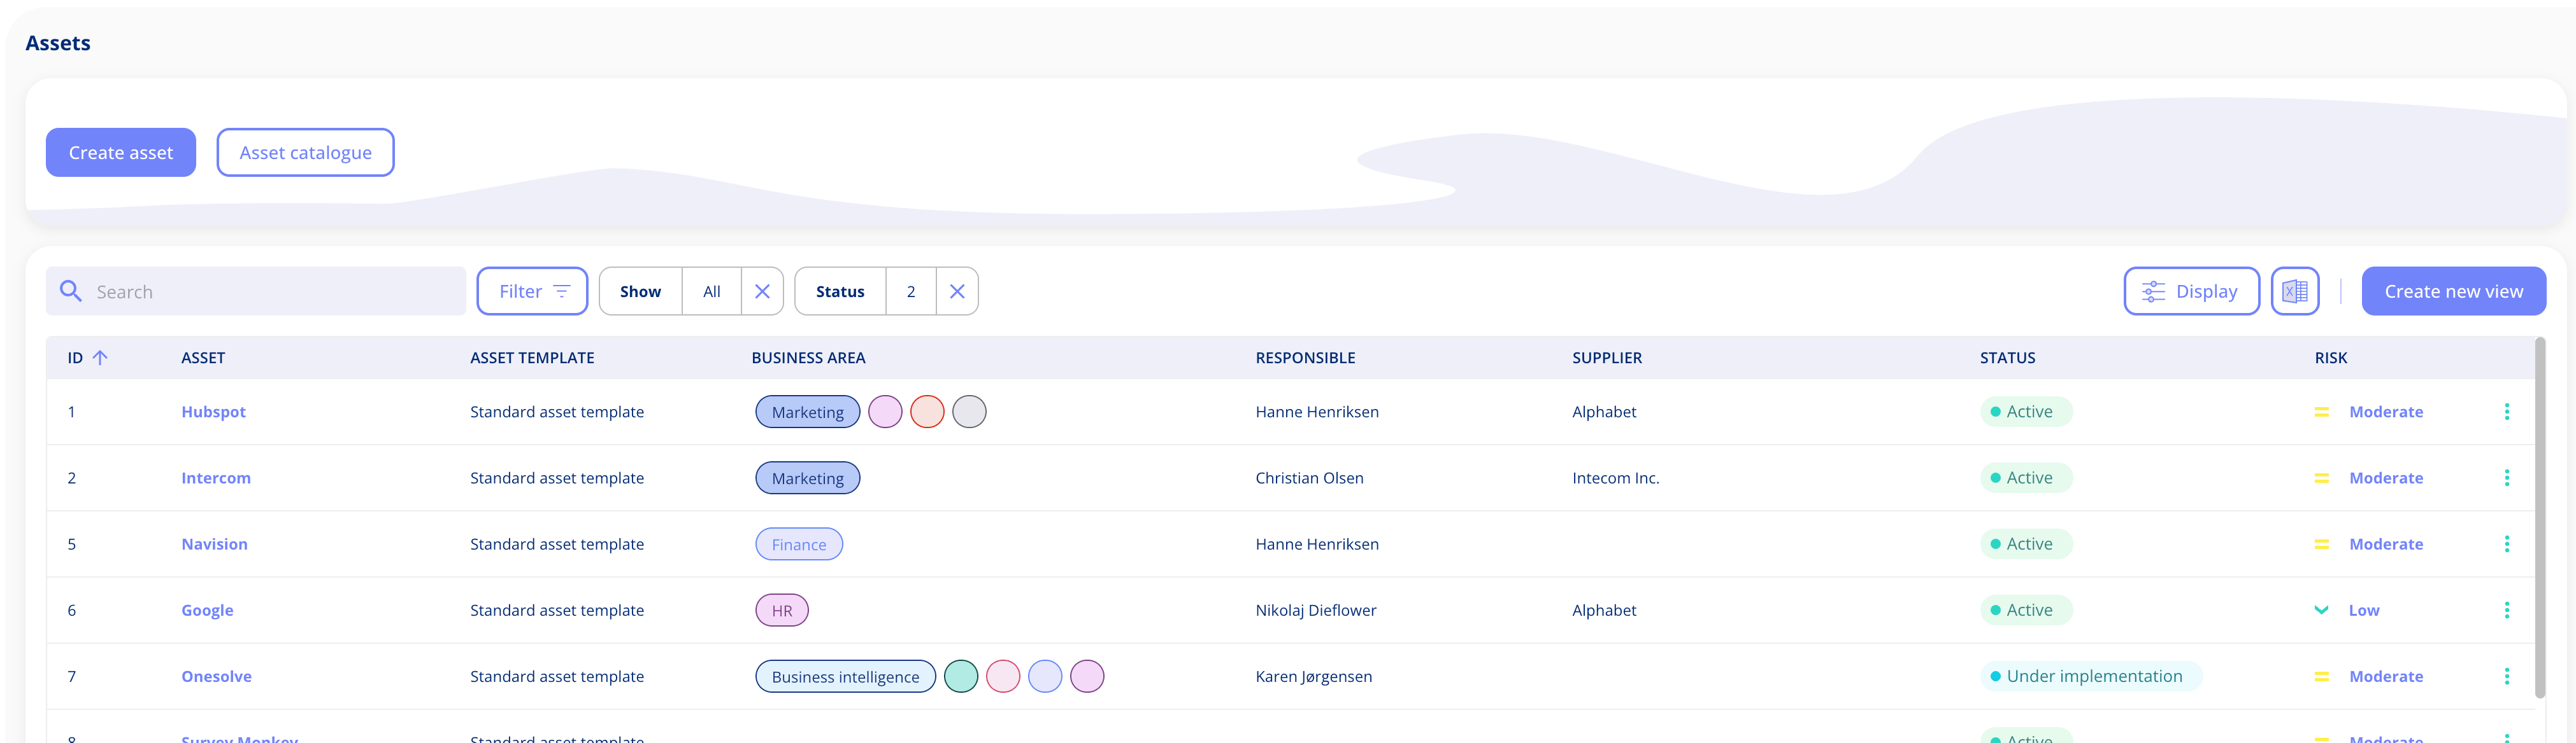
Task: Click the Excel export icon
Action: (2295, 291)
